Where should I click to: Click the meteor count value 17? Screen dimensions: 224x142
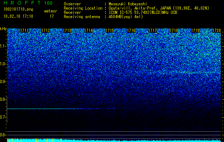[52, 16]
